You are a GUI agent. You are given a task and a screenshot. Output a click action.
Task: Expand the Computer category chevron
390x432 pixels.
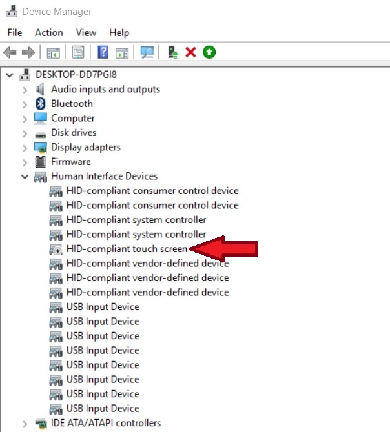(x=25, y=119)
